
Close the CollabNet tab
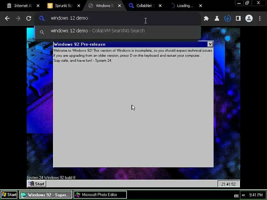point(160,6)
